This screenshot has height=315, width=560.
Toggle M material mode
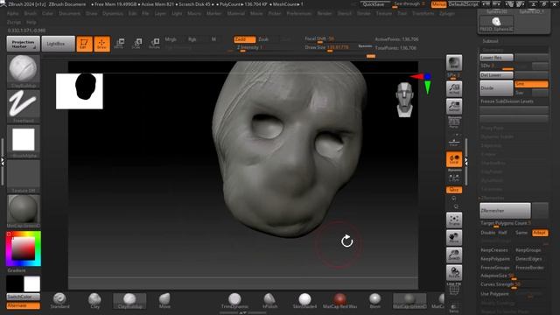213,39
